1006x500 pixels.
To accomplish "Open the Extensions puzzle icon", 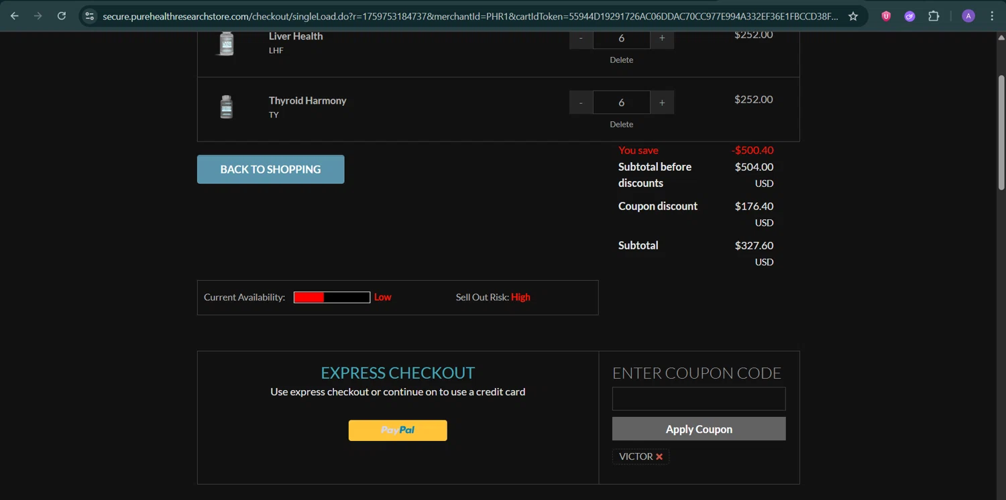I will pos(934,16).
